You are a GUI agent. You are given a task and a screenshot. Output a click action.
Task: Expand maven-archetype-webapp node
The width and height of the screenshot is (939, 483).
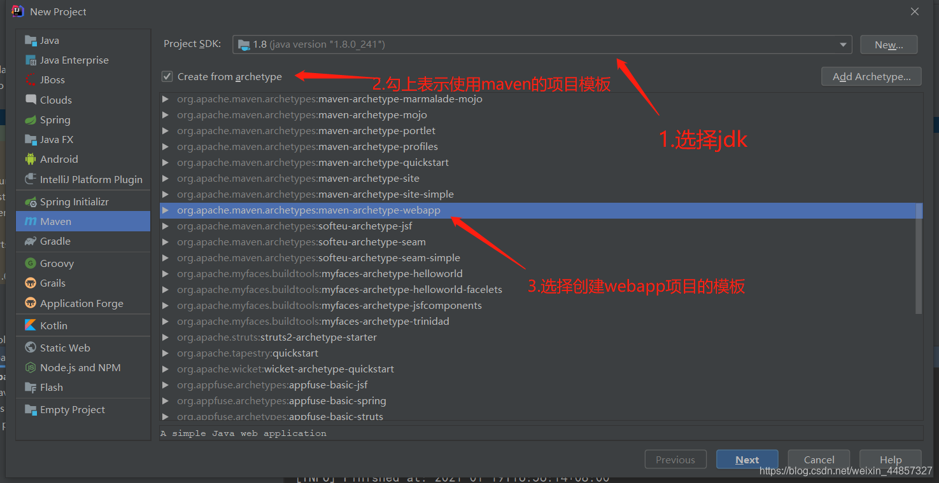166,210
